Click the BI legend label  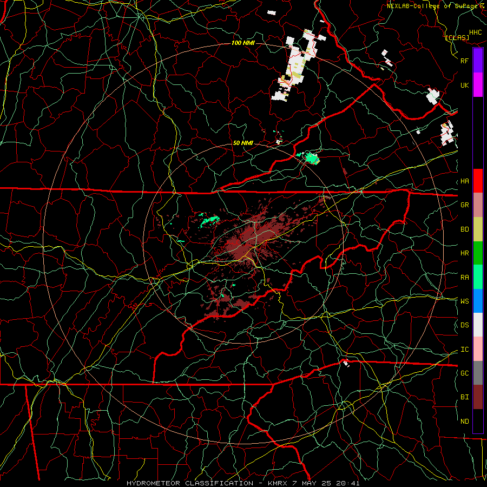464,397
